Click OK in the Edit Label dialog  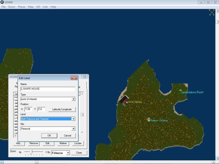[49, 136]
